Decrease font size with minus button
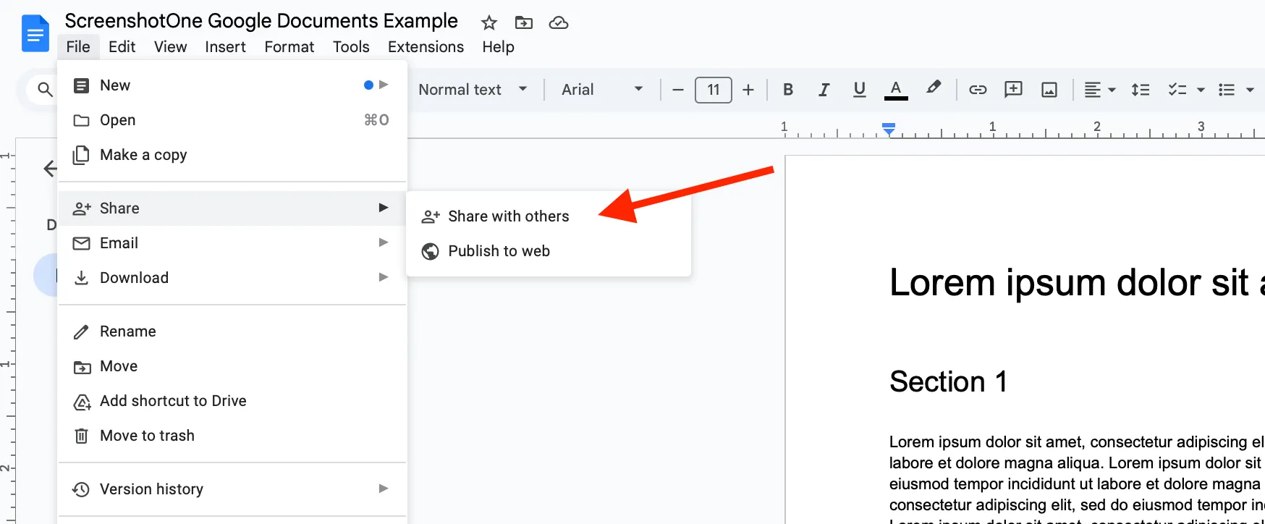Screen dimensions: 1265x524 point(678,90)
